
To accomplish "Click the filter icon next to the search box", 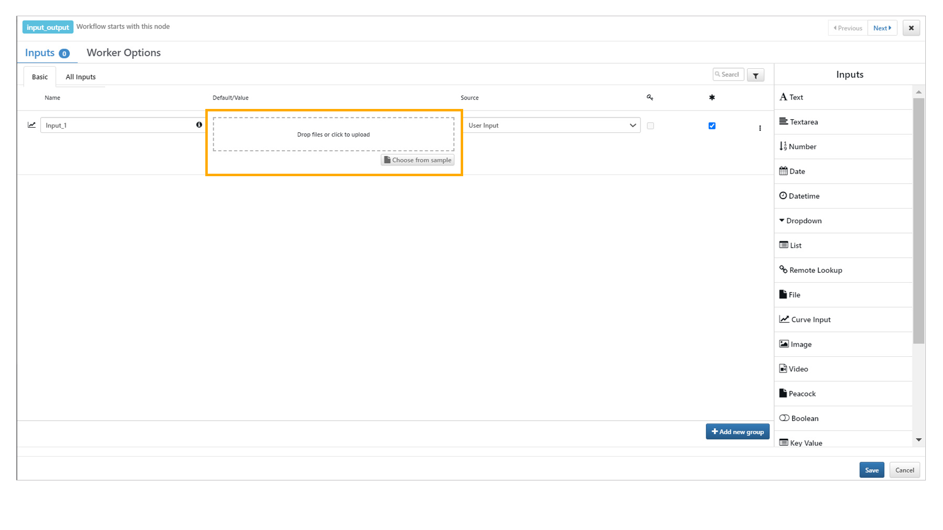I will pyautogui.click(x=755, y=75).
